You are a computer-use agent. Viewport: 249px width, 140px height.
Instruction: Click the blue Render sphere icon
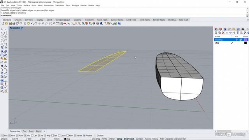pos(101,23)
